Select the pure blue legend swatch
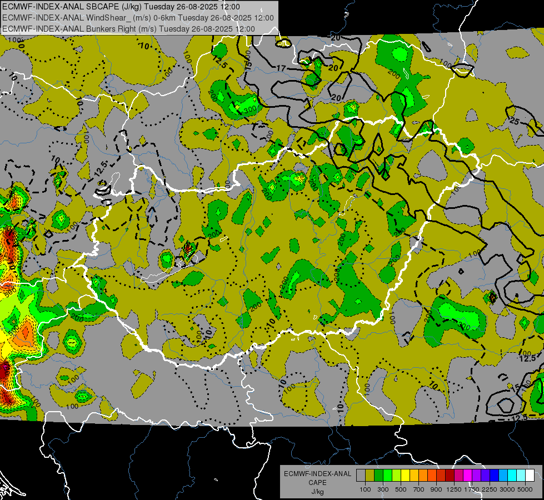The height and width of the screenshot is (500, 544). coord(495,476)
